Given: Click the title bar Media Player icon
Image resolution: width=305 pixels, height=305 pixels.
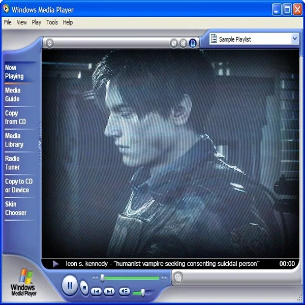Looking at the screenshot, I should 6,9.
